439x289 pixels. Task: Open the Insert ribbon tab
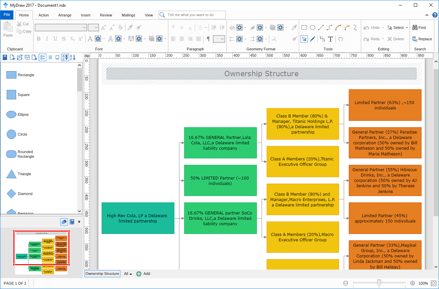86,15
